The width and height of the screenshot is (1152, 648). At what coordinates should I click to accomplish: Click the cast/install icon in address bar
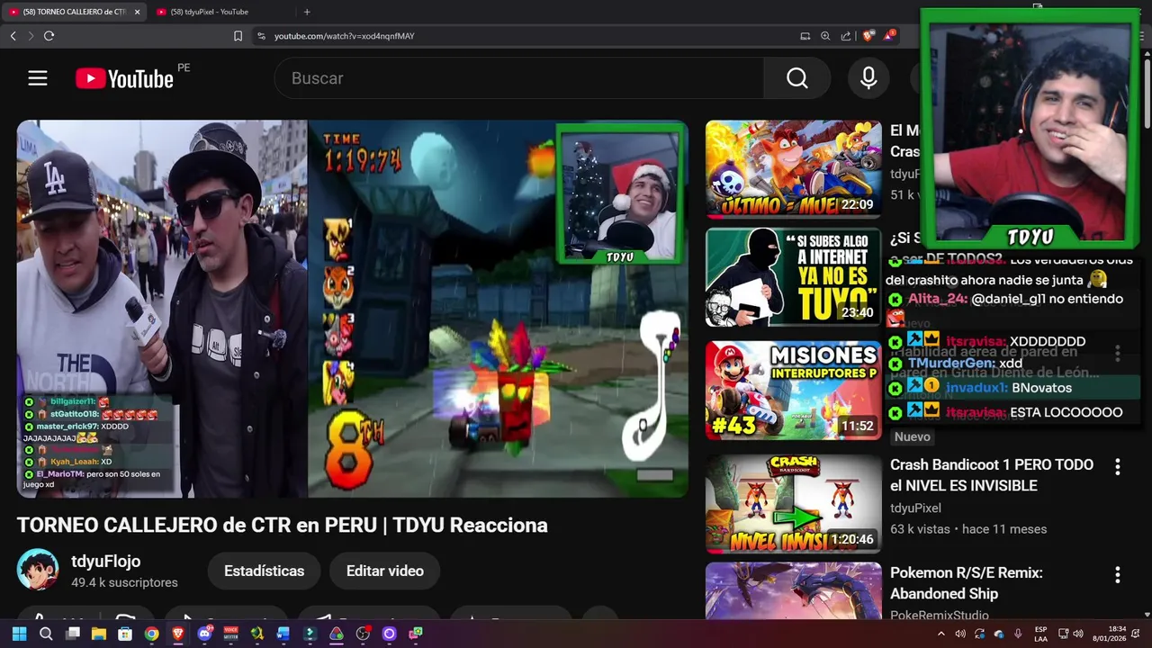pos(805,36)
